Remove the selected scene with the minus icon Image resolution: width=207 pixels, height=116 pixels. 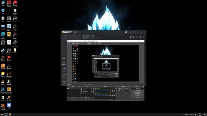point(70,98)
